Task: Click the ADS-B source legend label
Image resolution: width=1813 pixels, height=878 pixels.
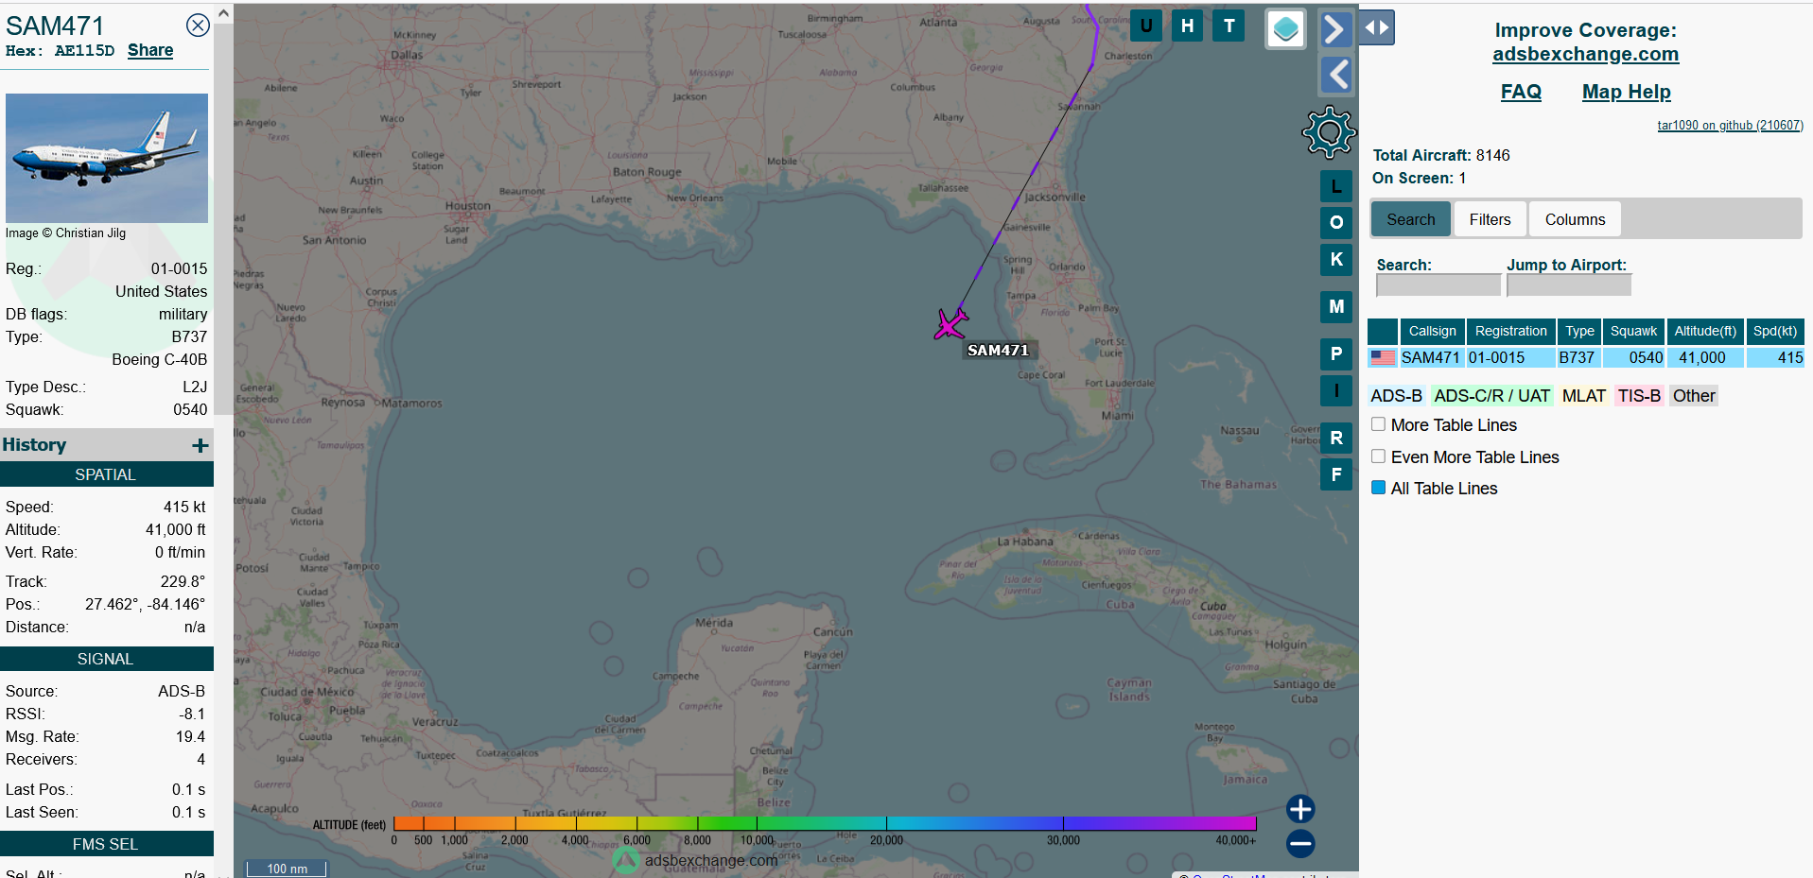Action: [x=1396, y=396]
